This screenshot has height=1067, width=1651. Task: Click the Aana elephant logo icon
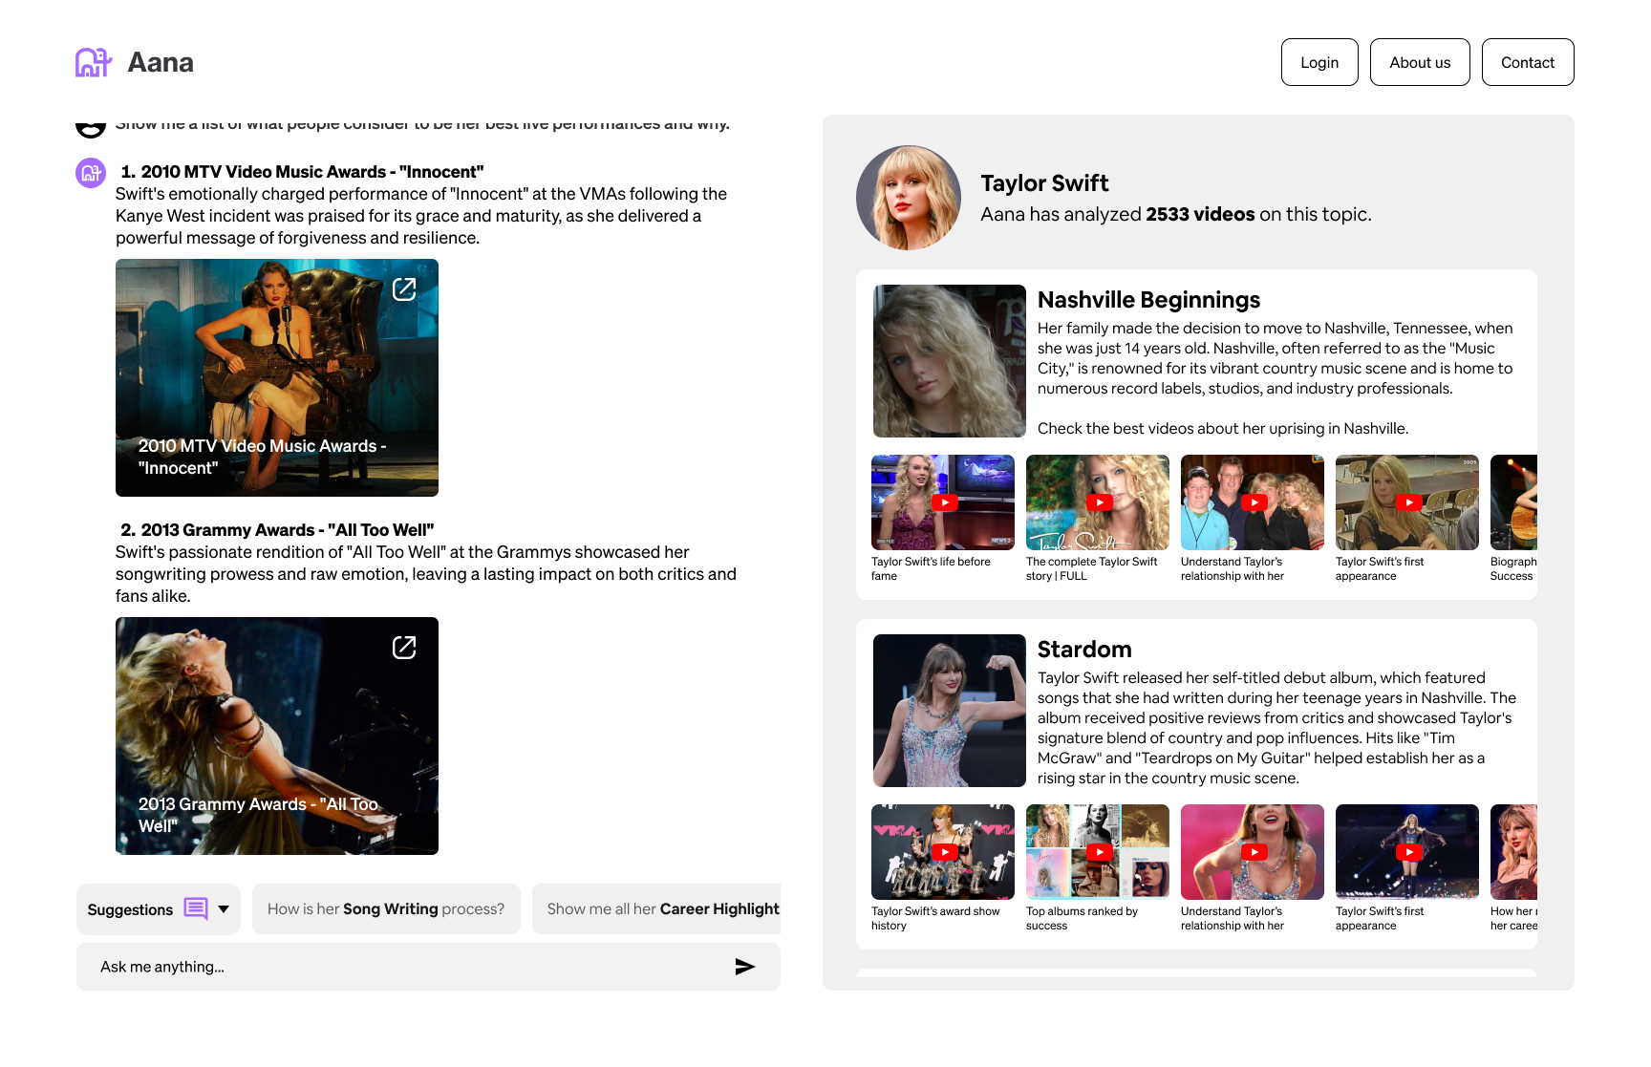click(x=94, y=62)
